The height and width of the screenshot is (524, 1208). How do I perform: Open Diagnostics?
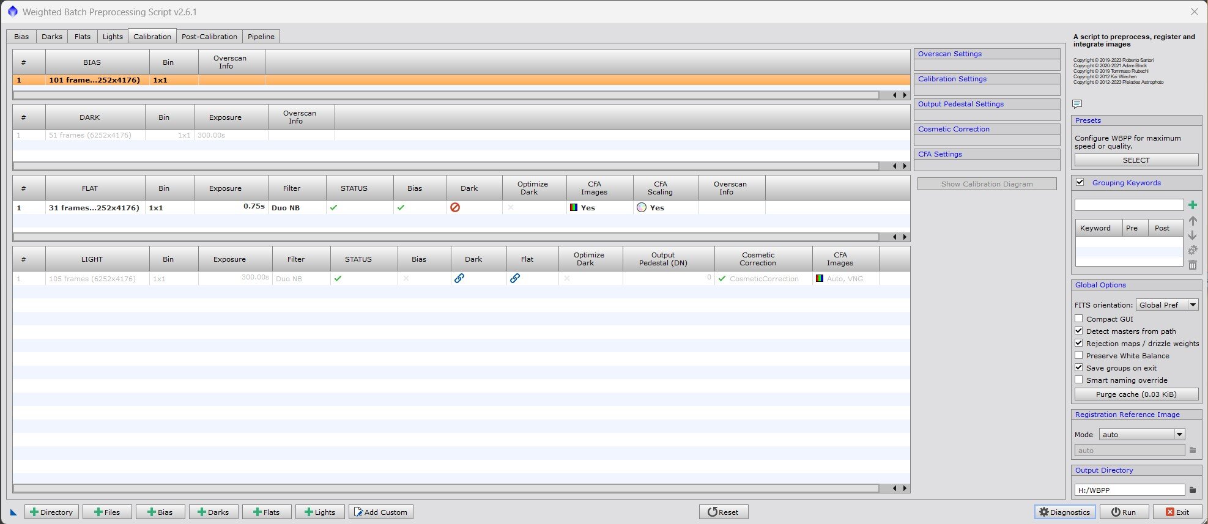(1065, 512)
